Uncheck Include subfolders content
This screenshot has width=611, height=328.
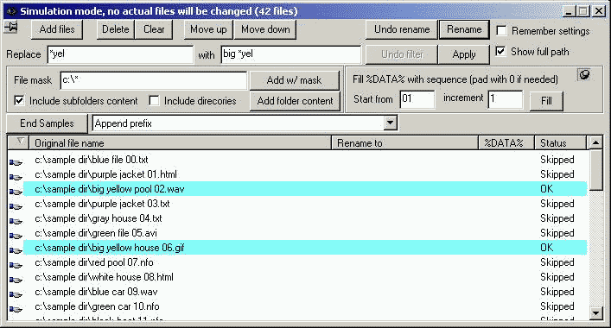point(19,101)
